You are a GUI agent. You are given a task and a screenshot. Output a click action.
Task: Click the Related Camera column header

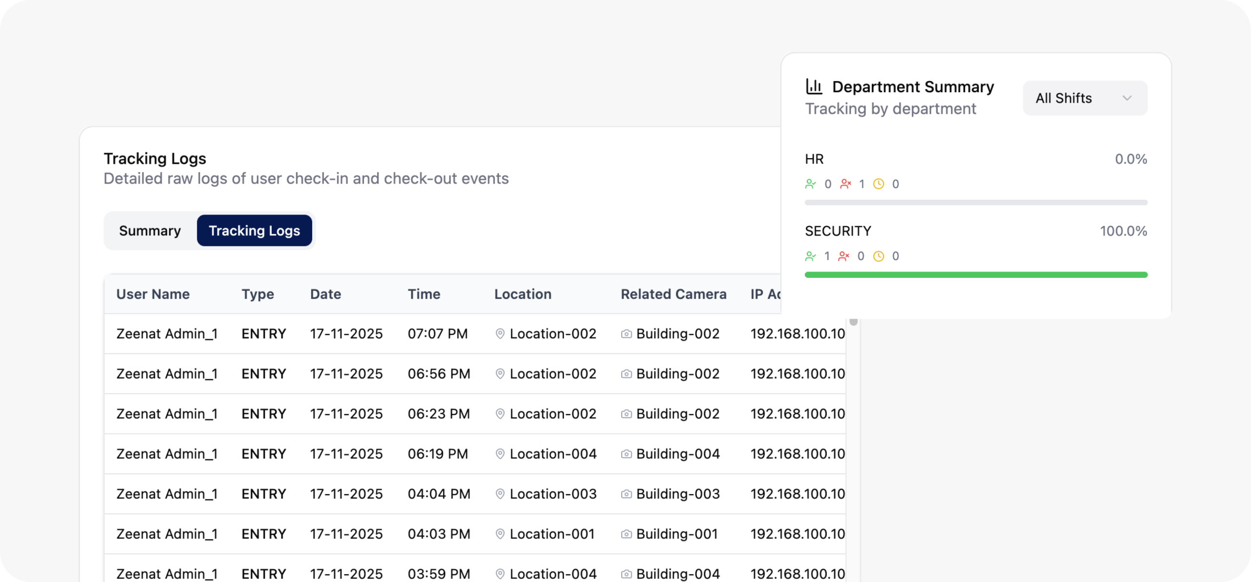click(x=673, y=294)
